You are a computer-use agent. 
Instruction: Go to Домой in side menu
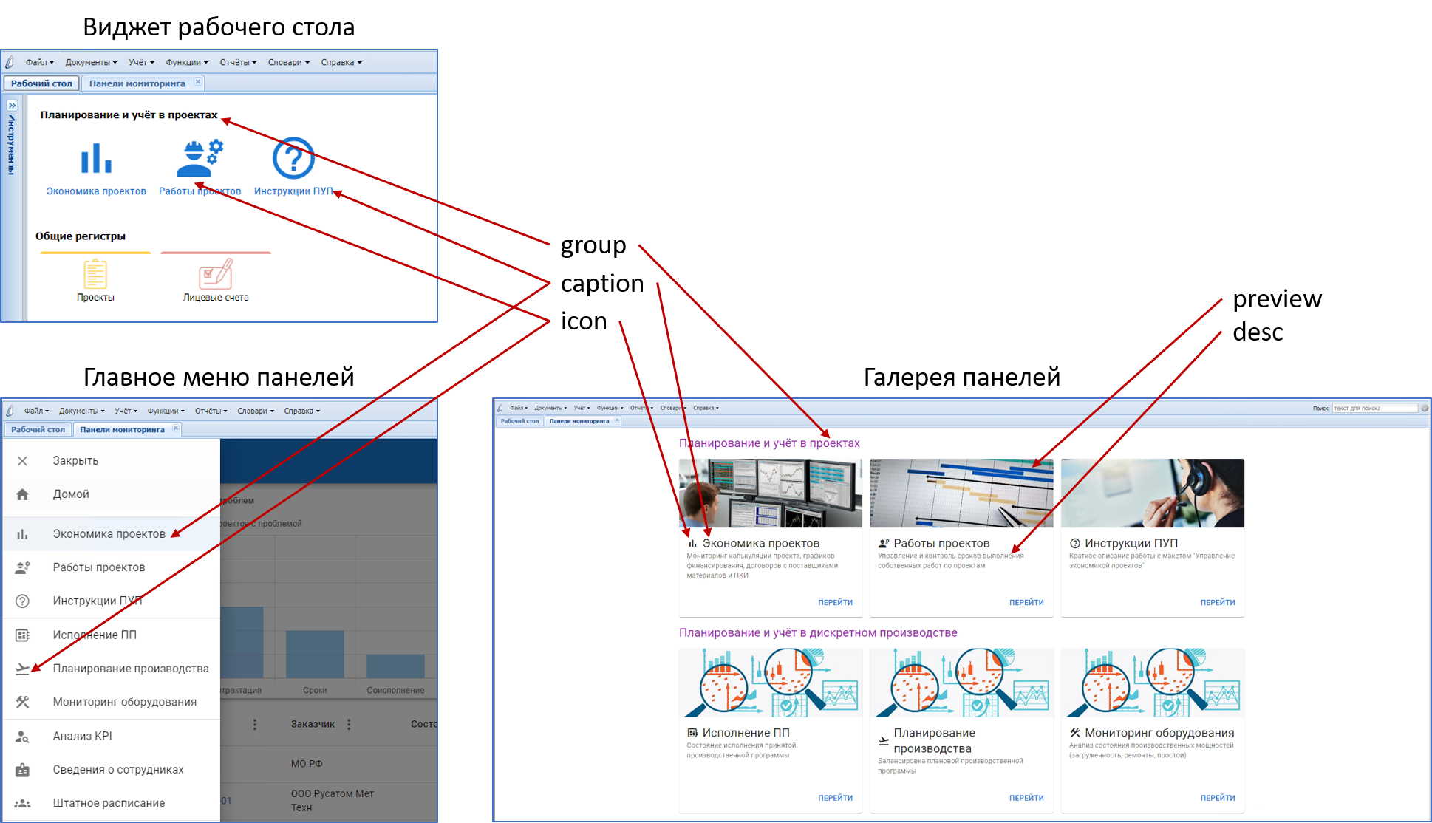(x=71, y=494)
